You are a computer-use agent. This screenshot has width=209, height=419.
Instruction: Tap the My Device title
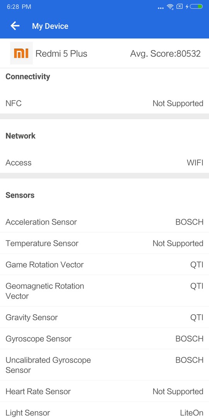[x=50, y=26]
